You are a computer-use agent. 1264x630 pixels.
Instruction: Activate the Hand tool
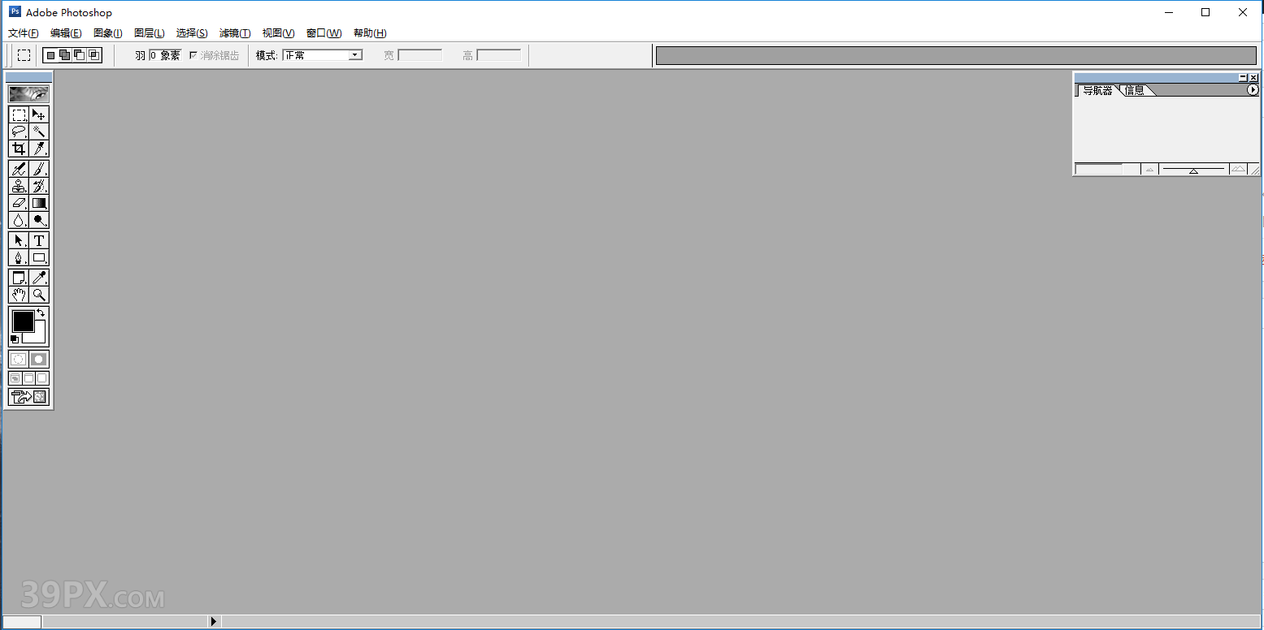[x=18, y=294]
